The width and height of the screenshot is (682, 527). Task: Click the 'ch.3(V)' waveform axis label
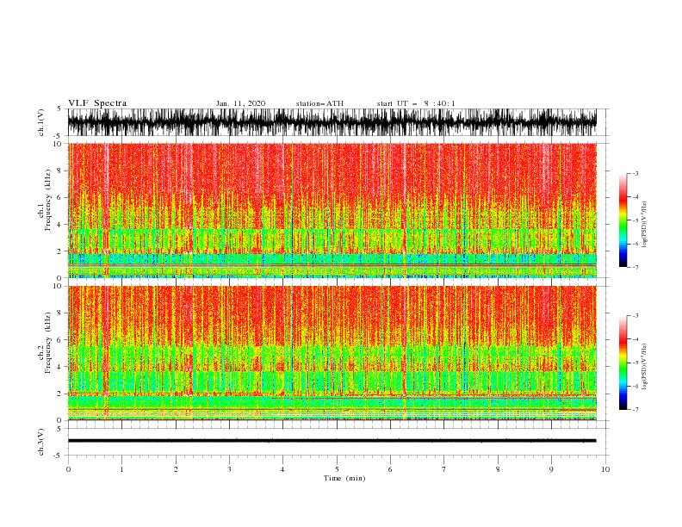coord(41,442)
